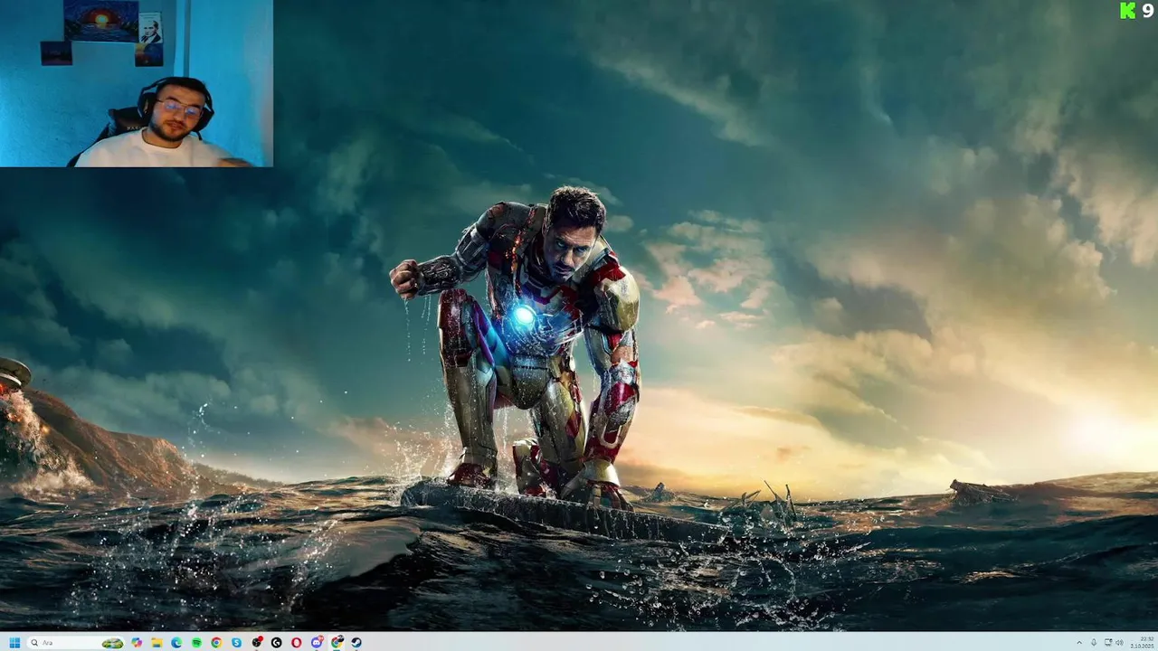Open the clock and date flyout
Screen dimensions: 1158x651
(1143, 643)
